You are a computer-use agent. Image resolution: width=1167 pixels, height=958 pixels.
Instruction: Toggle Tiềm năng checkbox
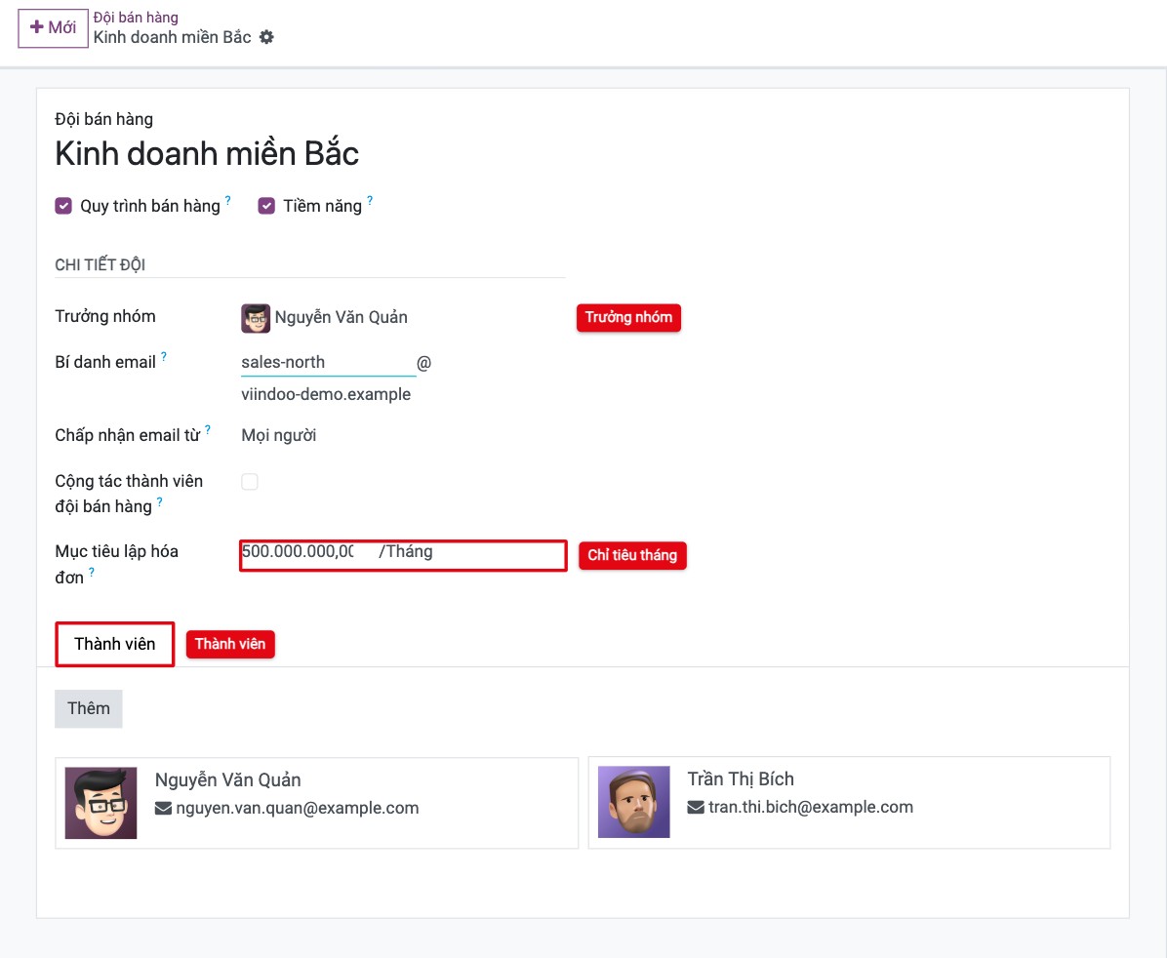pyautogui.click(x=266, y=206)
